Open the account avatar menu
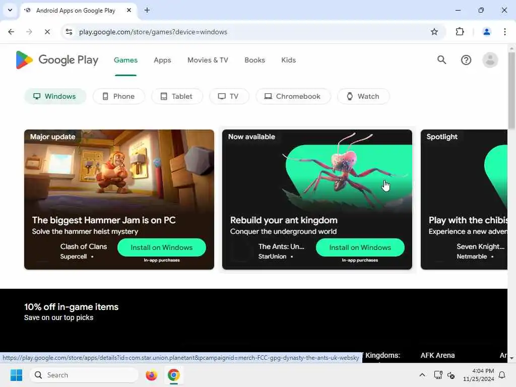The image size is (516, 387). point(490,60)
